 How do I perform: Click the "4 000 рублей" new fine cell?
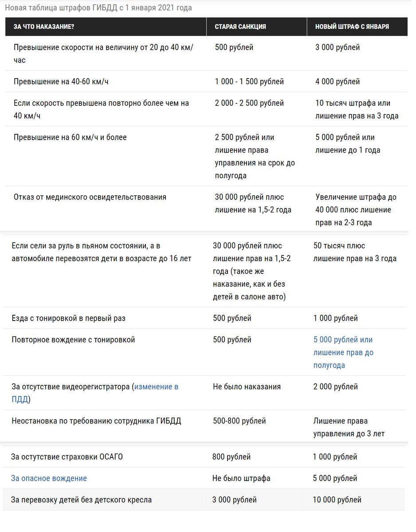point(338,82)
